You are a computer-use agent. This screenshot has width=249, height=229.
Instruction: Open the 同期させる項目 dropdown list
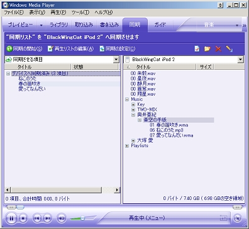click(x=116, y=60)
